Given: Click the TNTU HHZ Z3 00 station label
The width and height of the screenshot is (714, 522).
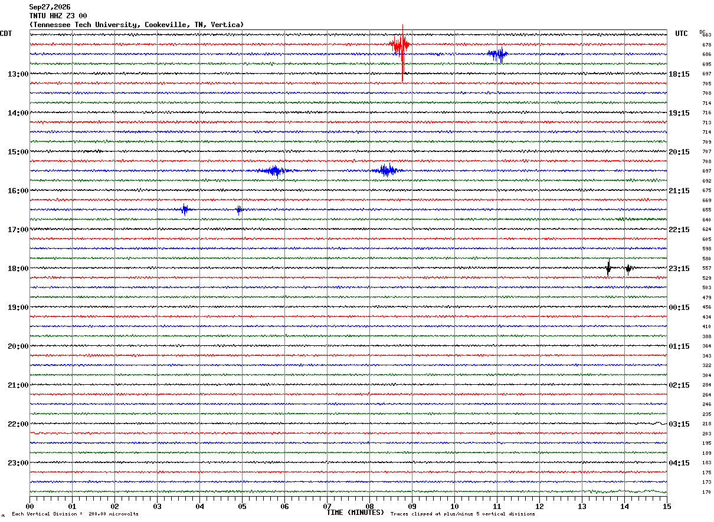Looking at the screenshot, I should [x=58, y=16].
